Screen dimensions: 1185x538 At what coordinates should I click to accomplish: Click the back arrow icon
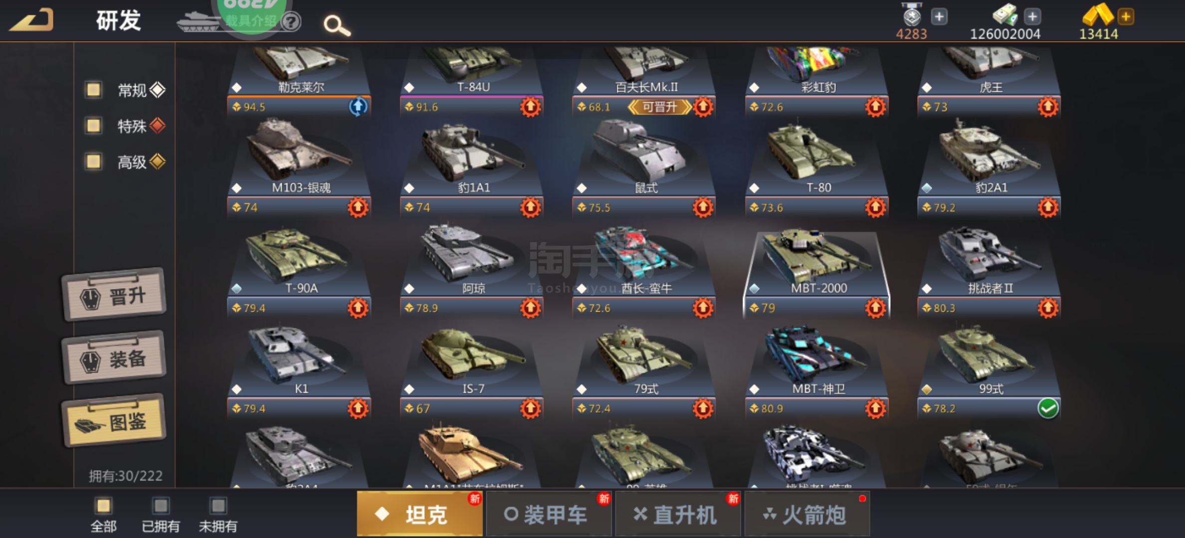tap(31, 20)
